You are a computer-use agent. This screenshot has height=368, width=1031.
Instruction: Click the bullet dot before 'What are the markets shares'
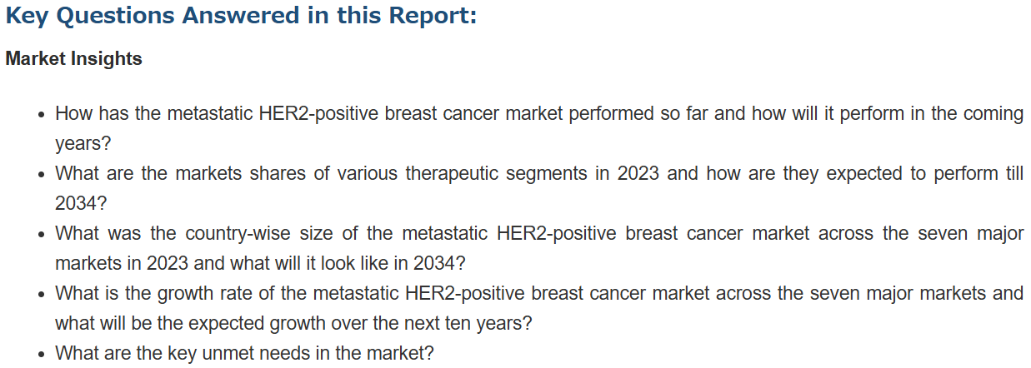42,175
